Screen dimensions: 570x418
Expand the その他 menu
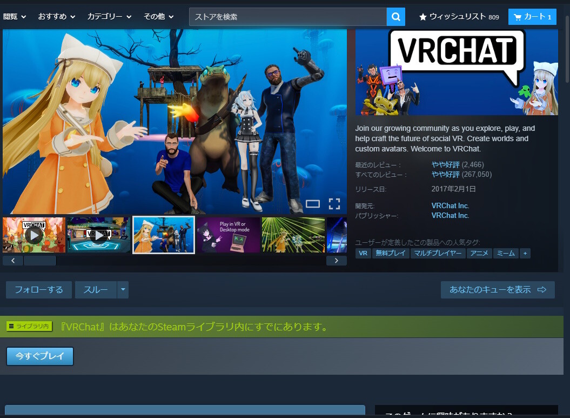(x=158, y=17)
